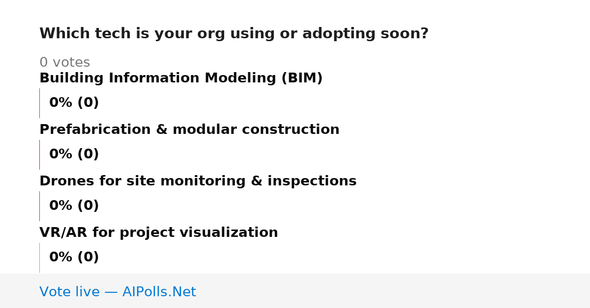
Task: Click the word Drones in third option
Action: [67, 181]
